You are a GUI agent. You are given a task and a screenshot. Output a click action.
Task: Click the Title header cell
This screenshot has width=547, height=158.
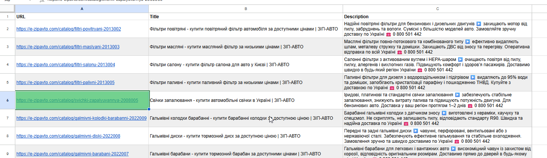tap(246, 17)
